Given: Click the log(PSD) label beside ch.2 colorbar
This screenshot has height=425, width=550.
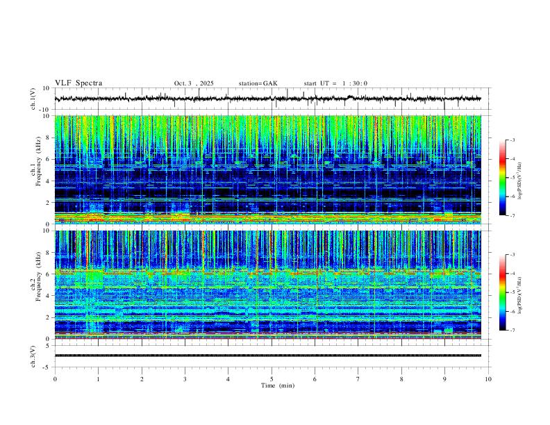Looking at the screenshot, I should coord(519,295).
